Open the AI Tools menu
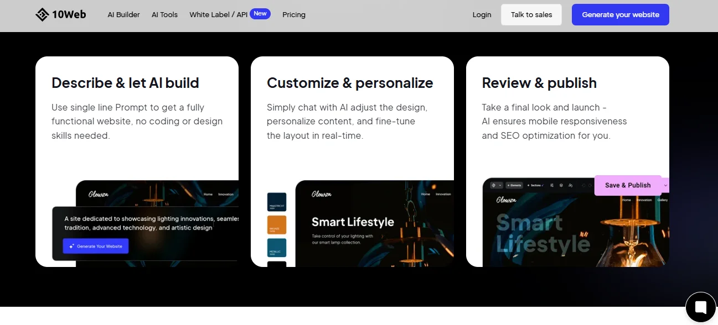 (164, 15)
